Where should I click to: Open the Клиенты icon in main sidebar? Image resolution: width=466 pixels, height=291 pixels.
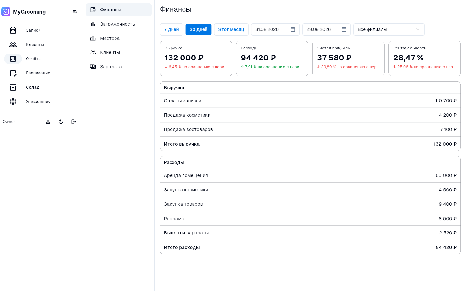(13, 45)
